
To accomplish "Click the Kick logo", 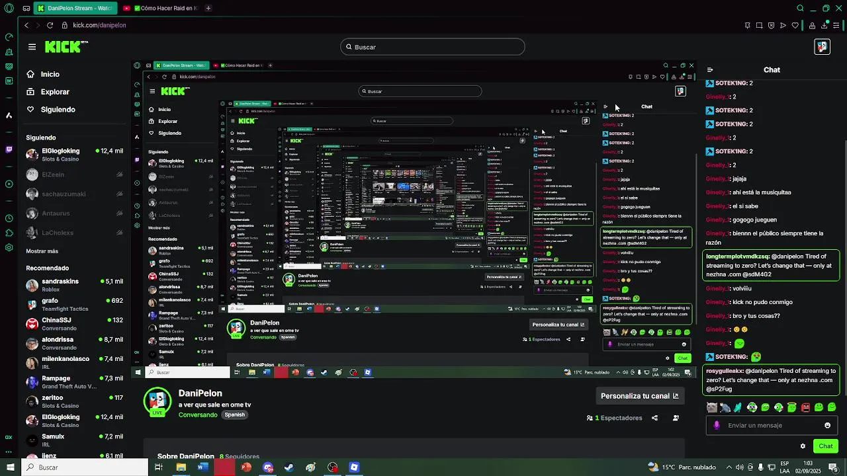I will coord(66,46).
